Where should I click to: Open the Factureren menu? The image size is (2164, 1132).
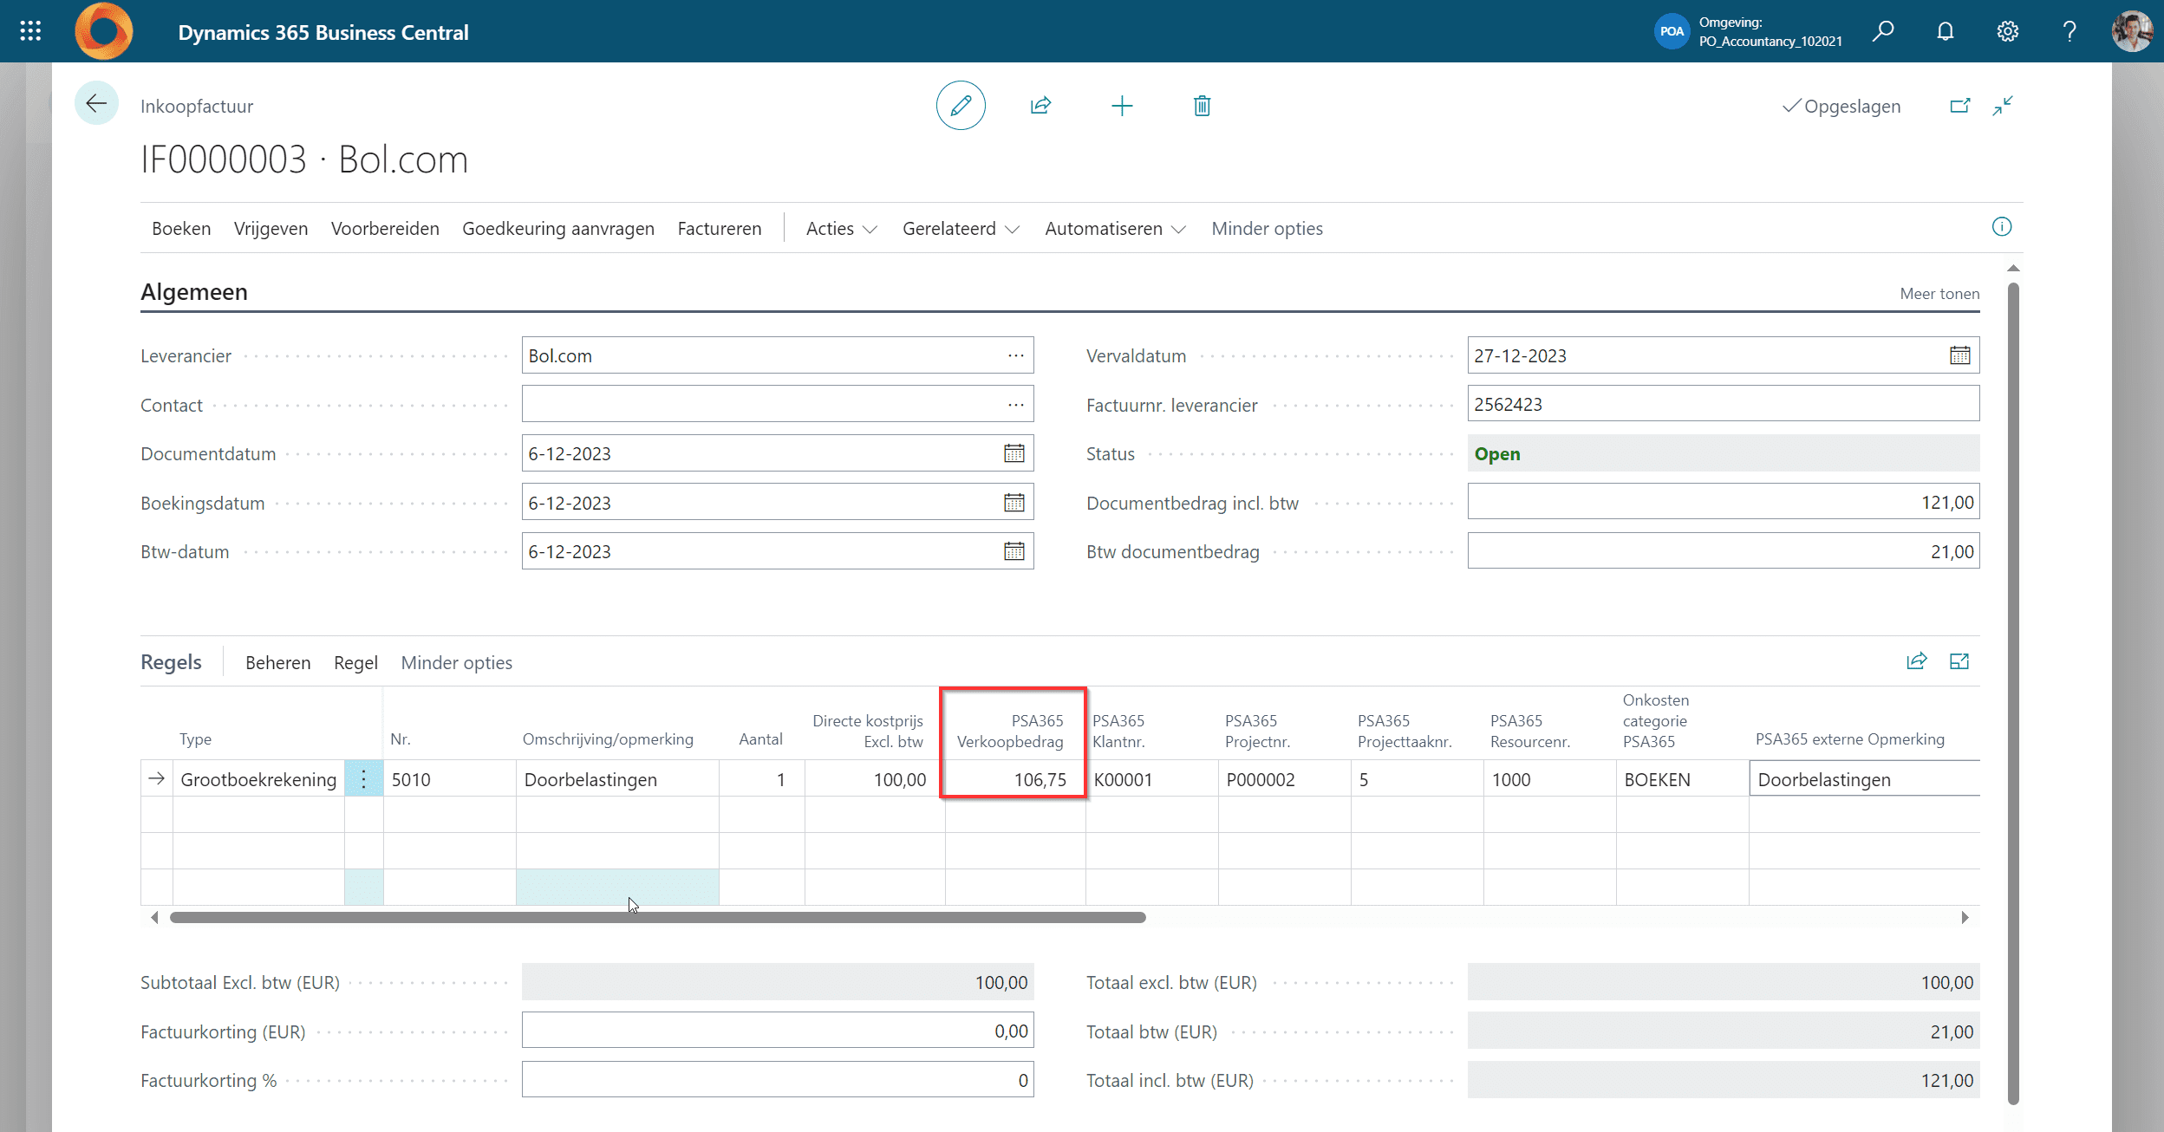click(x=720, y=229)
